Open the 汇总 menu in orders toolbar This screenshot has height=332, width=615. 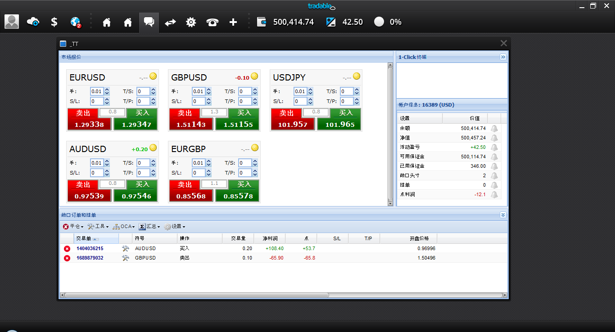tap(149, 226)
